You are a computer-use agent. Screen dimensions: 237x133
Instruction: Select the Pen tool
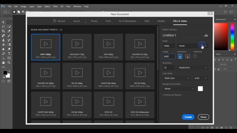point(3,54)
